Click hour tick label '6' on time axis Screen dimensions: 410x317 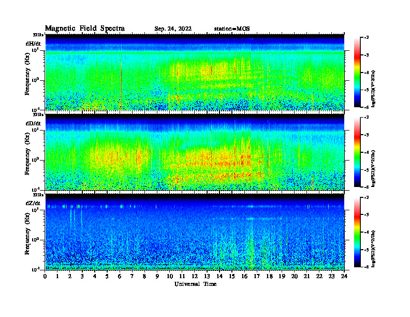coord(120,276)
